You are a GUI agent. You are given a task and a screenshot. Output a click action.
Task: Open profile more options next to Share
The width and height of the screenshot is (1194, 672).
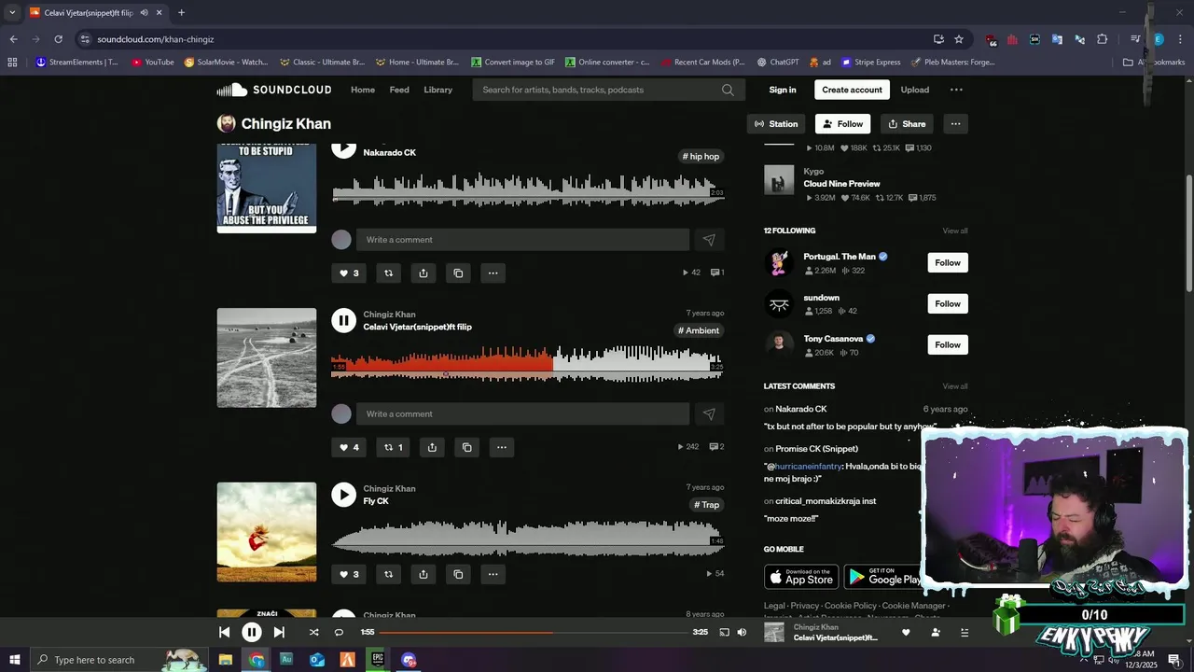[955, 123]
